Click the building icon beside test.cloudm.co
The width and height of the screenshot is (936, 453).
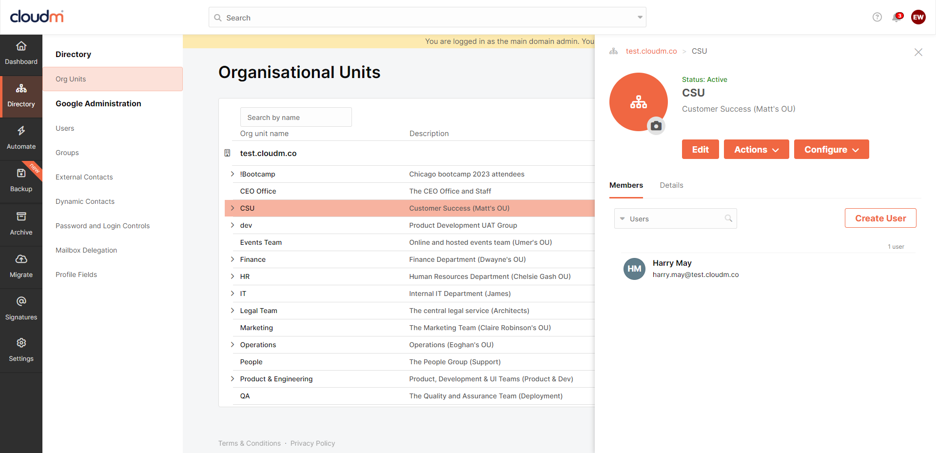click(227, 153)
